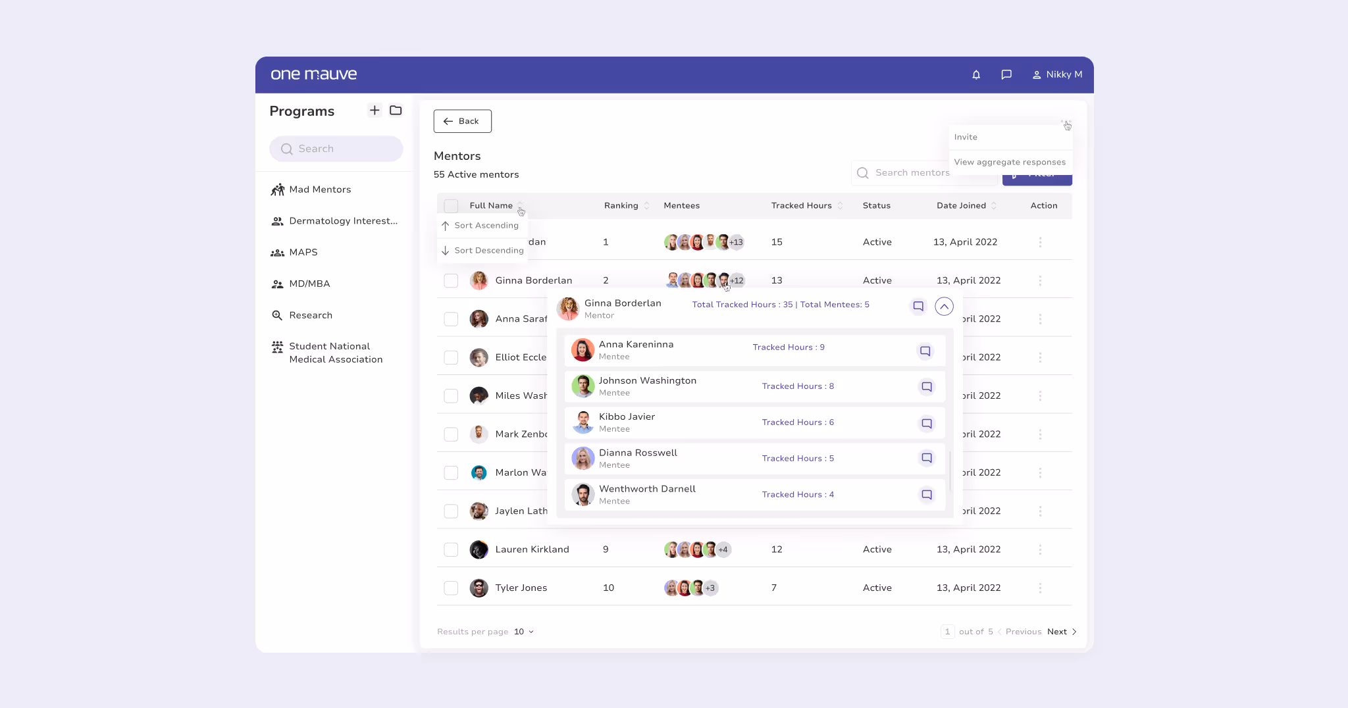Screen dimensions: 1348x708
Task: Check the Miles Wash row checkbox
Action: [x=451, y=396]
